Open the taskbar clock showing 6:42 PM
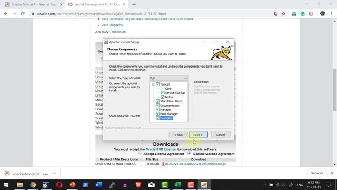Screen dimensions: 337x190 [x=314, y=185]
